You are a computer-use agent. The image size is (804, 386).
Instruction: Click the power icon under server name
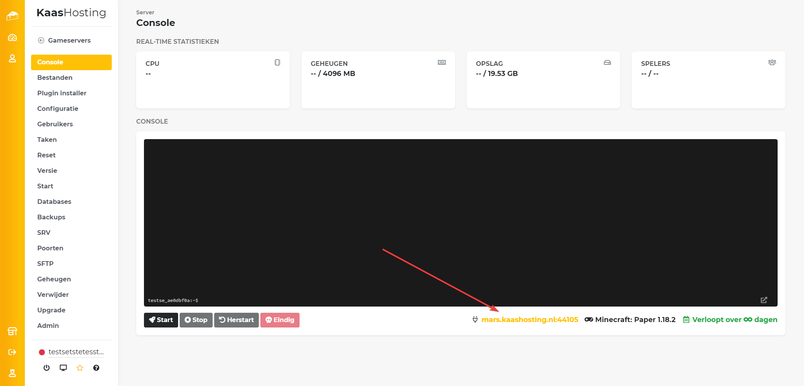[x=47, y=368]
